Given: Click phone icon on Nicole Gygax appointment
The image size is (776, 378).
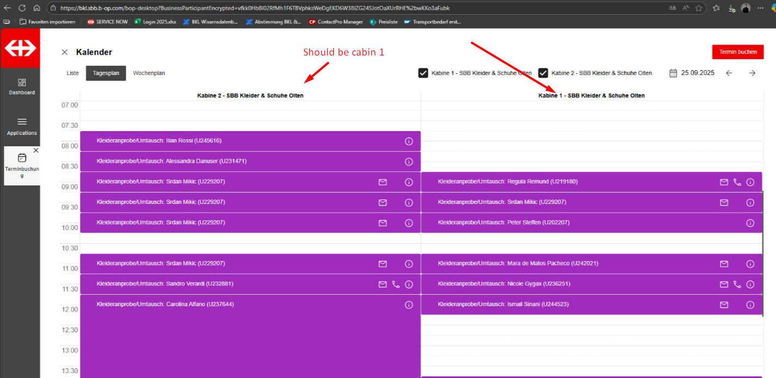Looking at the screenshot, I should point(737,284).
